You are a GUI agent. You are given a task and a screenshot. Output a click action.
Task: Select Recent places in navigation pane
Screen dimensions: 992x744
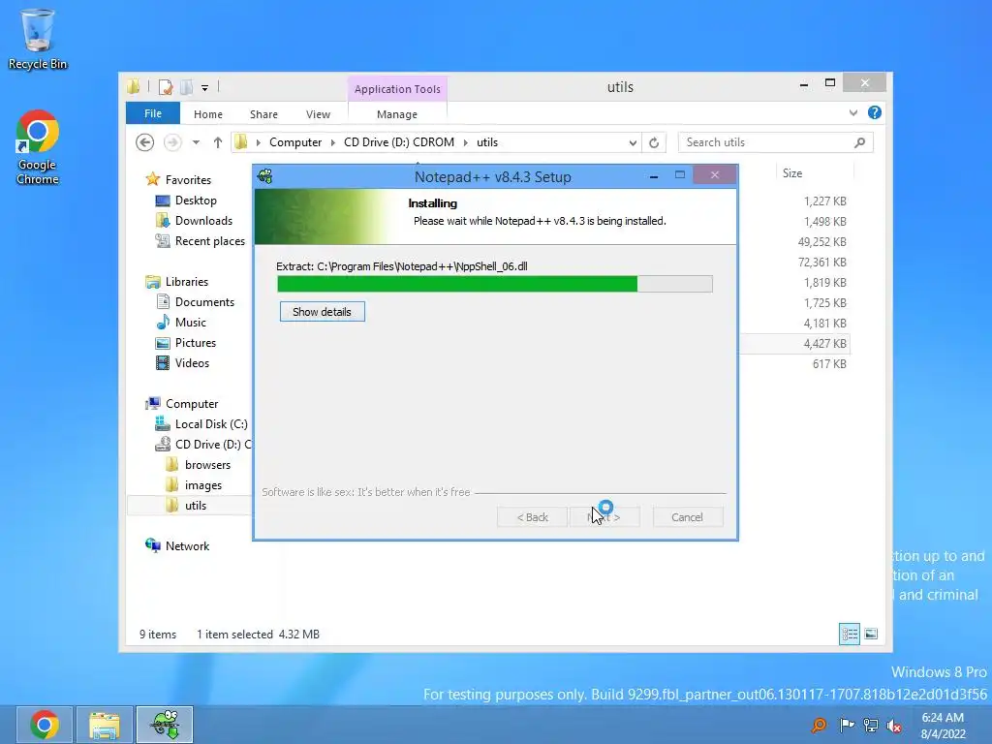[x=209, y=241]
